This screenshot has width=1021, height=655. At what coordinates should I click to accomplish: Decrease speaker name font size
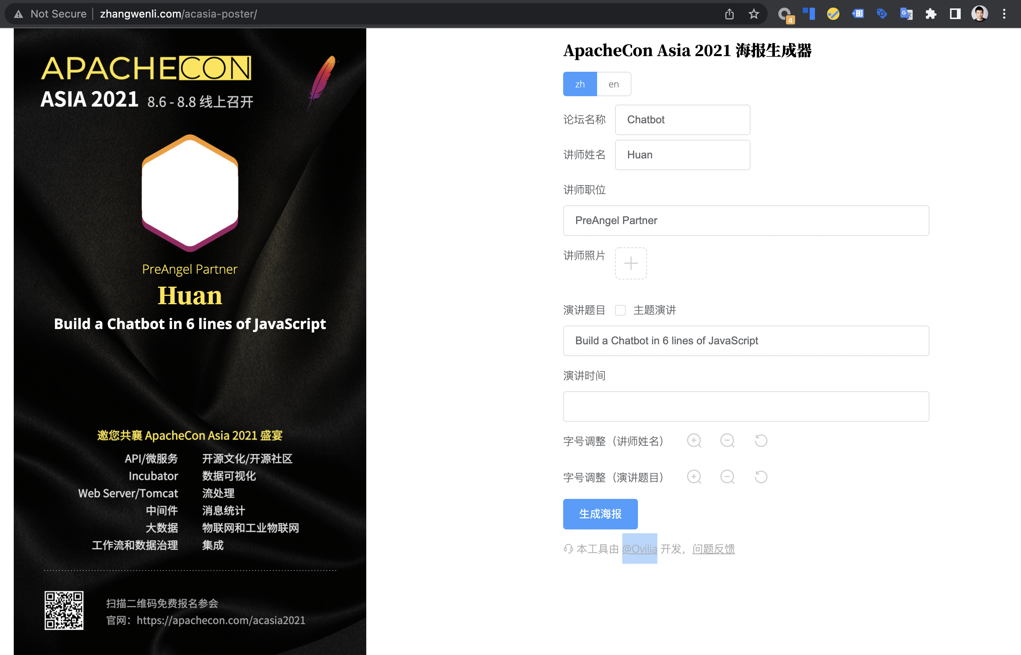[727, 440]
